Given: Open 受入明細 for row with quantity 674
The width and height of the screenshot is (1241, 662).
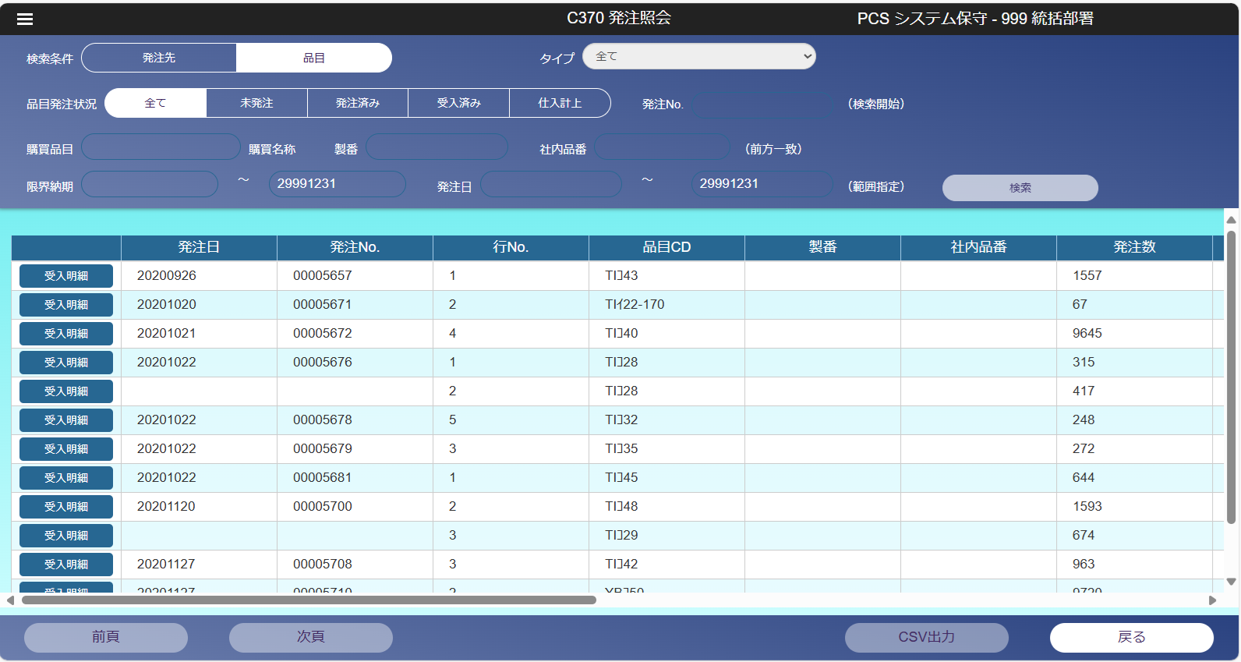Looking at the screenshot, I should 66,536.
